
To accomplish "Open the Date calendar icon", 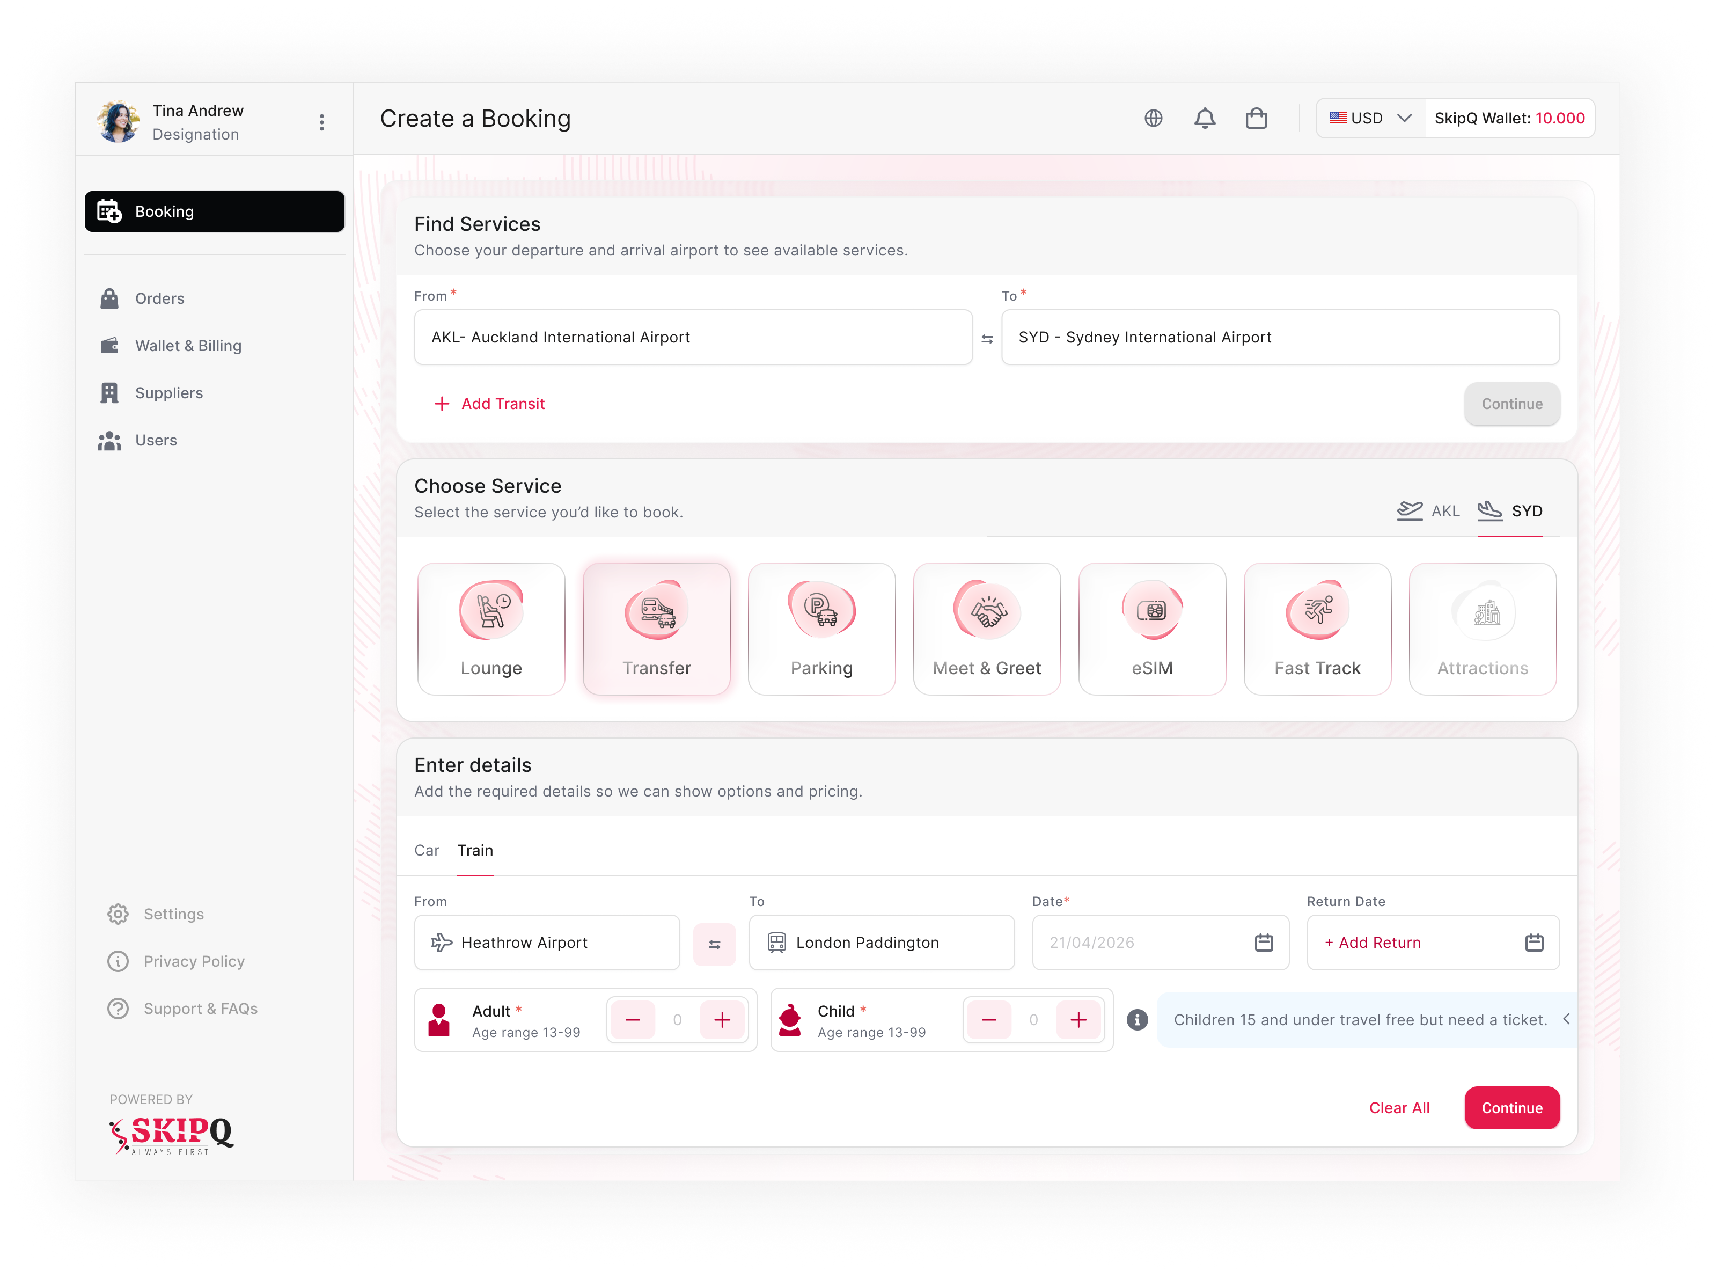I will (1264, 943).
